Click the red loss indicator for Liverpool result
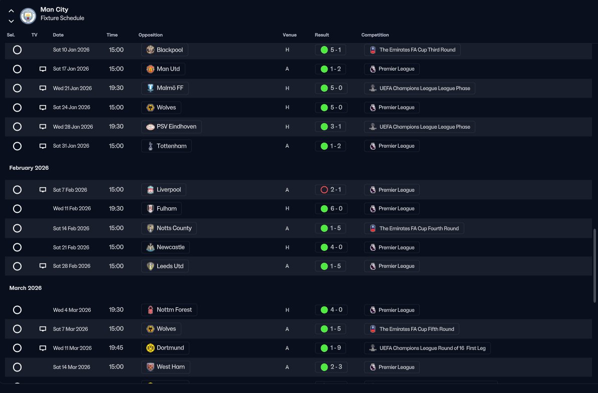Screen dimensions: 598x393 click(x=324, y=189)
